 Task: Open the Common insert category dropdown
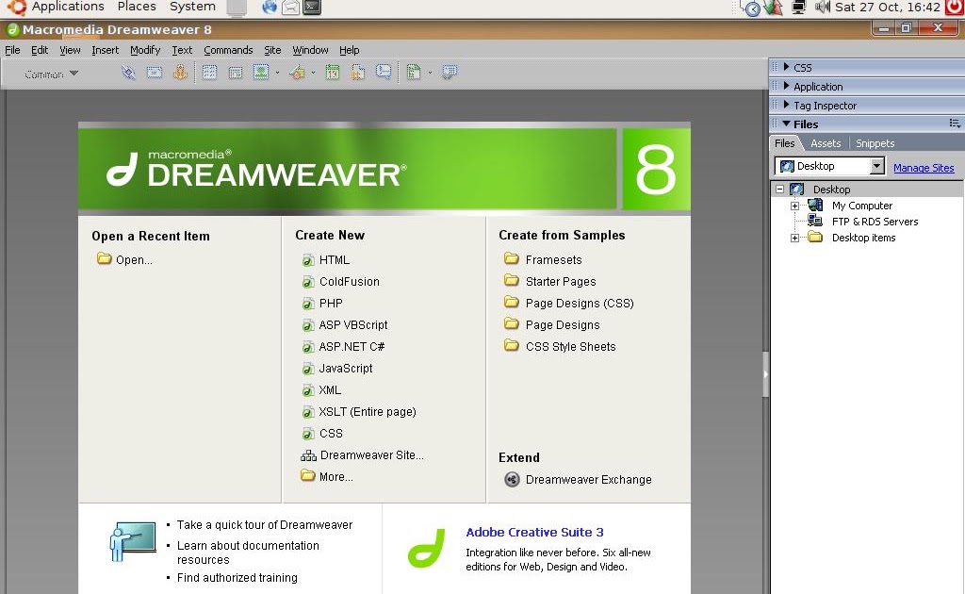pyautogui.click(x=52, y=74)
